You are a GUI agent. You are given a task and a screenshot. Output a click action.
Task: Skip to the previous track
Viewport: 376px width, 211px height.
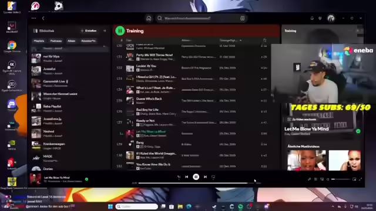[187, 177]
